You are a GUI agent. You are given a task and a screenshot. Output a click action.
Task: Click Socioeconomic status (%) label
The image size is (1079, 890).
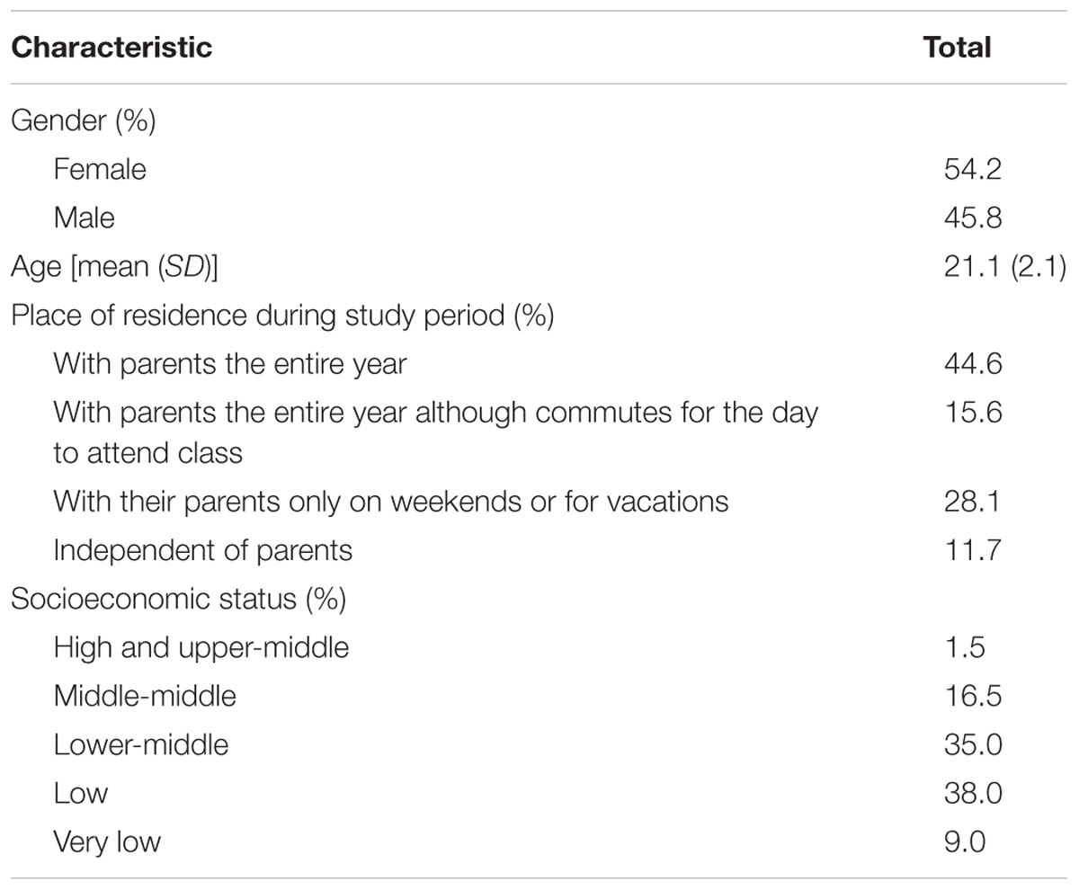(178, 599)
